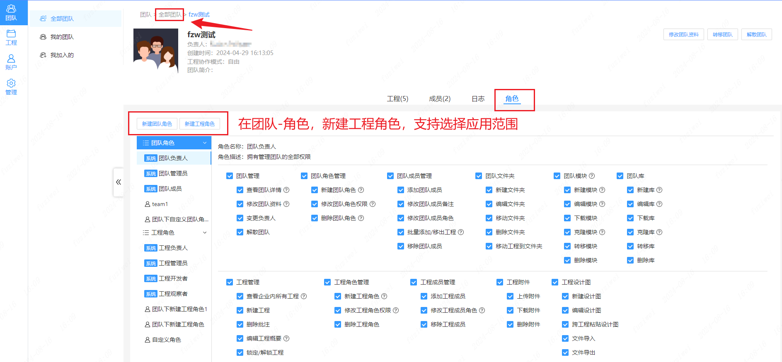Click the help icon next to 新建模块
This screenshot has height=362, width=782.
tap(602, 190)
